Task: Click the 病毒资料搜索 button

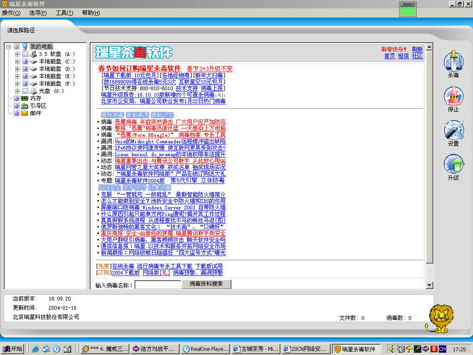Action: pos(206,284)
